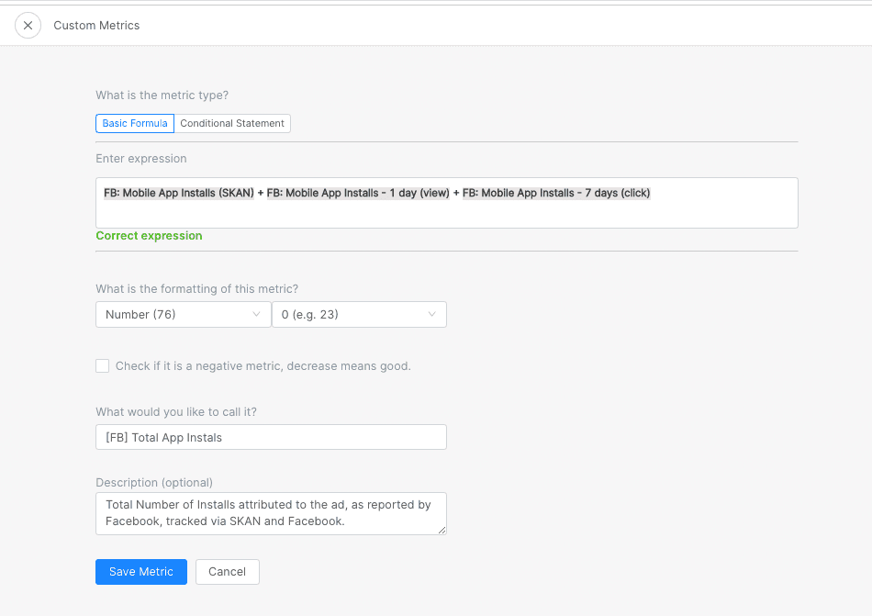
Task: Cancel the custom metric creation
Action: pos(227,572)
